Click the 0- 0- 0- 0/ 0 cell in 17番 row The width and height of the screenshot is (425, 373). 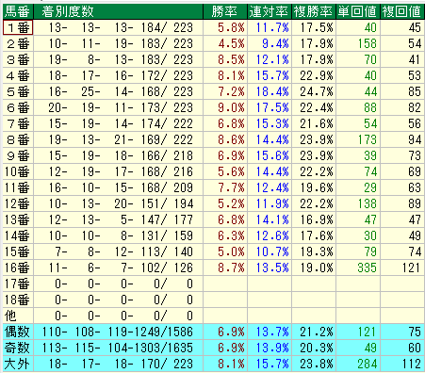pyautogui.click(x=118, y=284)
